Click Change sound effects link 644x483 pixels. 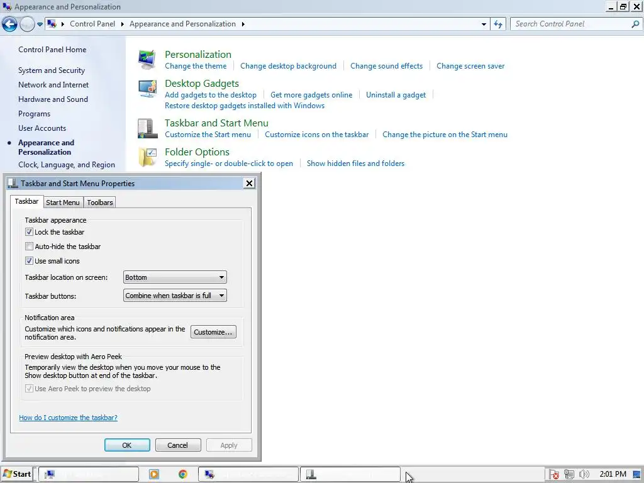(387, 66)
